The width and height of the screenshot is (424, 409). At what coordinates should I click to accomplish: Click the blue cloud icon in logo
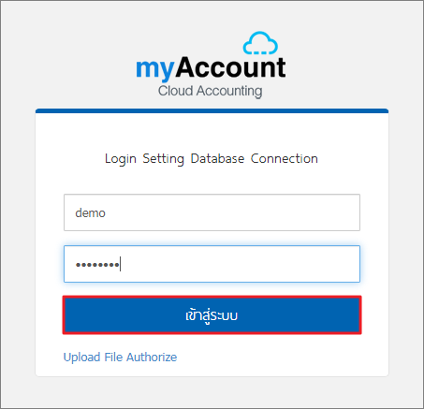click(260, 43)
